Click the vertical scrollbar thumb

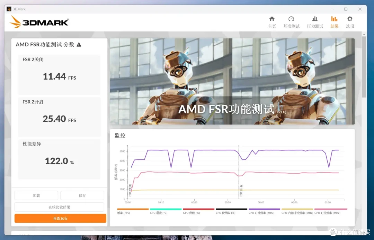click(x=364, y=67)
